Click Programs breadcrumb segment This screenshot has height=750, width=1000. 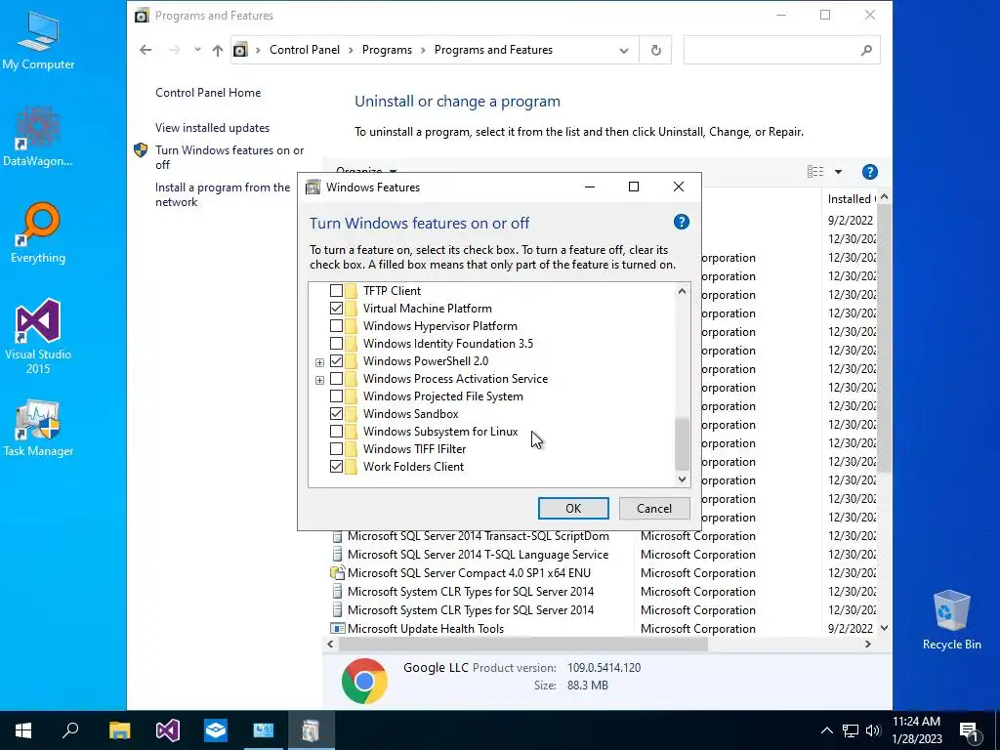coord(387,50)
